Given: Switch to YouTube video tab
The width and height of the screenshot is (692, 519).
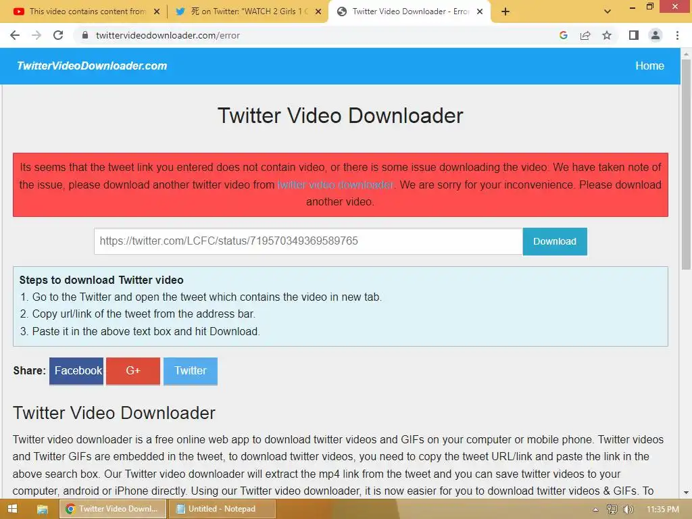Looking at the screenshot, I should tap(86, 11).
